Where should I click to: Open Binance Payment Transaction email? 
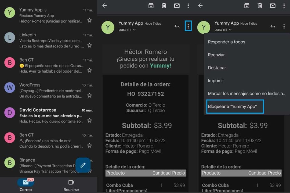coord(48,166)
